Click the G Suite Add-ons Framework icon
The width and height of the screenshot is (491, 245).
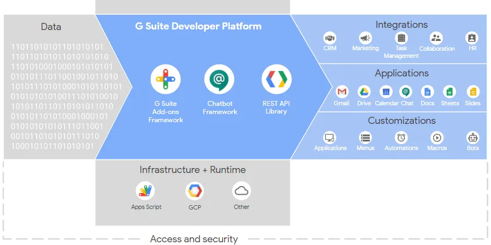165,79
